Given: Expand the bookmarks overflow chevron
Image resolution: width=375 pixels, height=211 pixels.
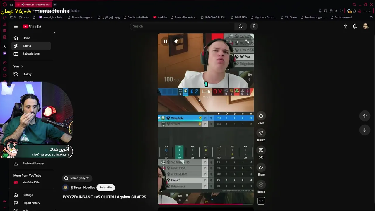Looking at the screenshot, I should pyautogui.click(x=371, y=17).
